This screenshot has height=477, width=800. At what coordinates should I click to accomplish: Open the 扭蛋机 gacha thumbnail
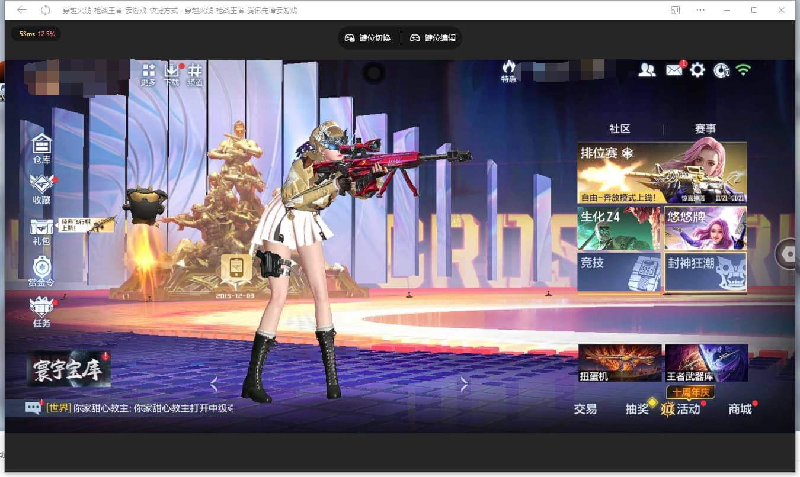pyautogui.click(x=620, y=363)
